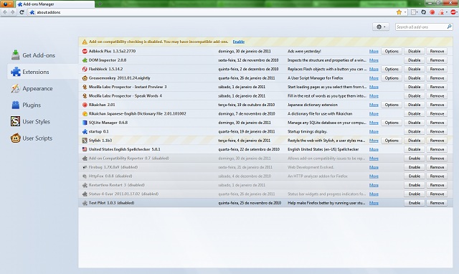Open the Adblock Plus toolbar icon
The height and width of the screenshot is (274, 459).
tap(453, 12)
